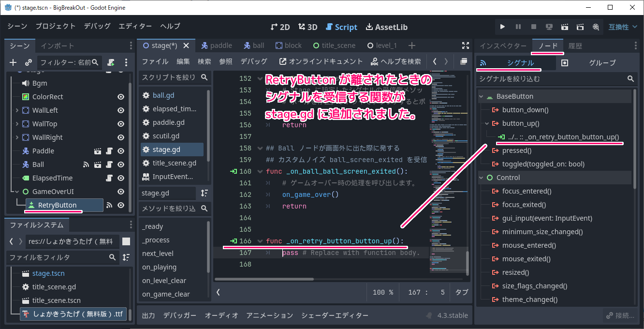Viewport: 644px width, 329px height.
Task: Toggle visibility of ColorRect node
Action: click(121, 97)
